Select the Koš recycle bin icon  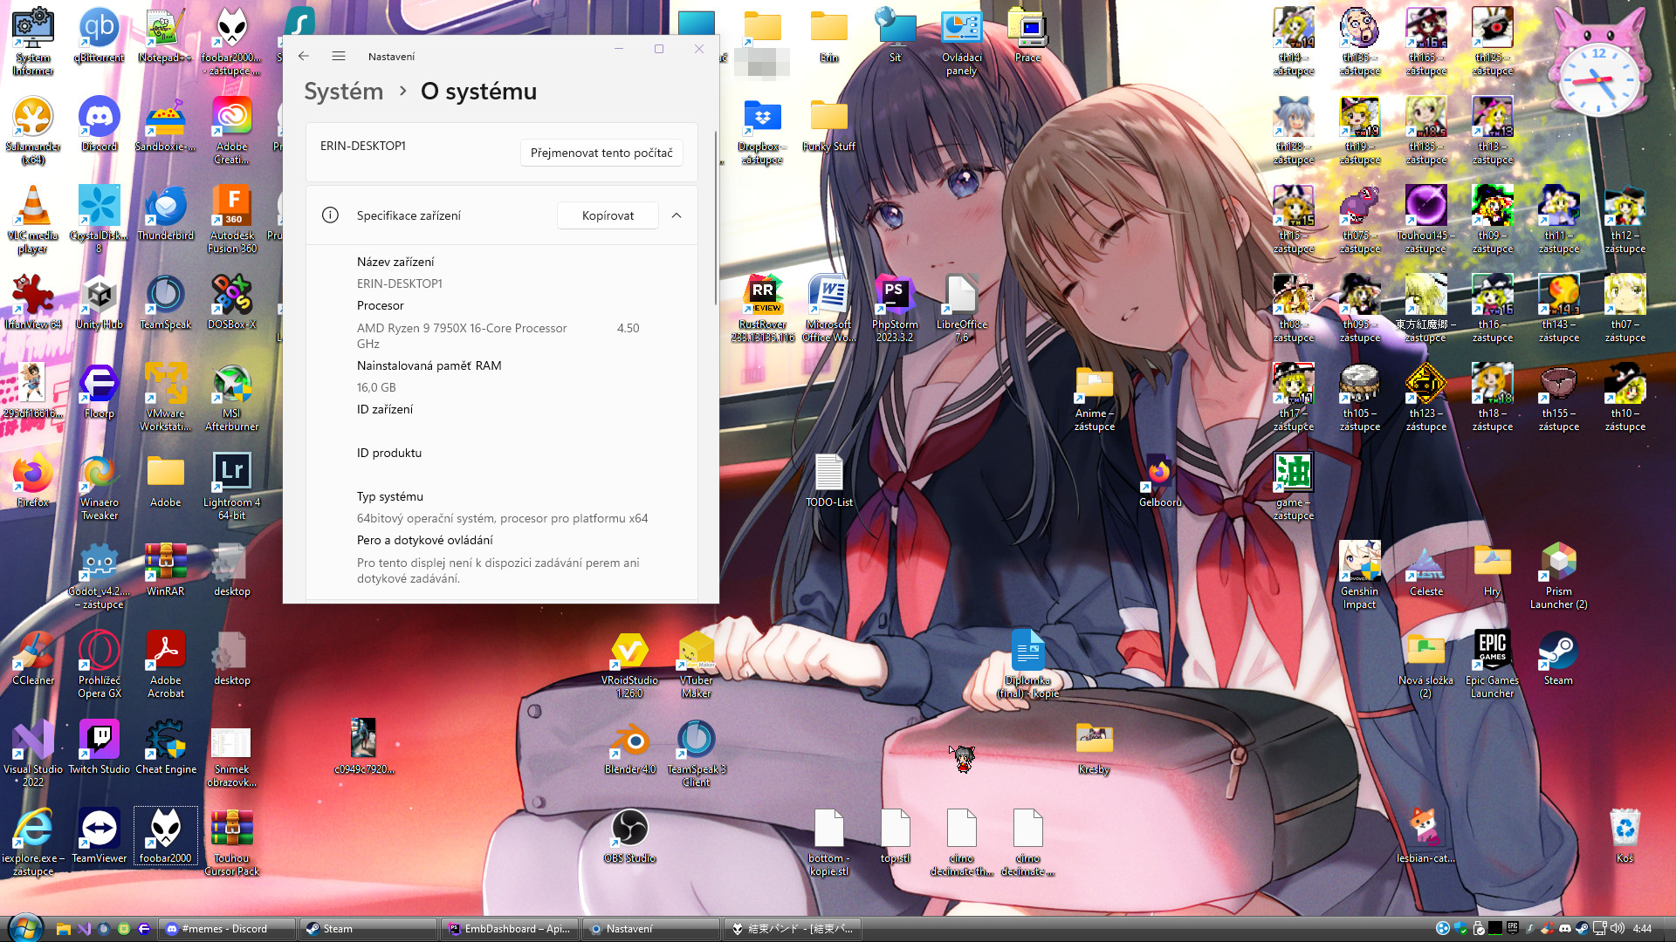(x=1625, y=836)
